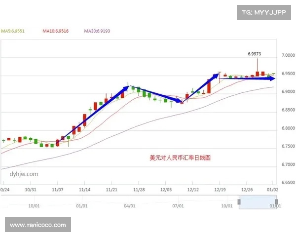Viewport: 296px width, 237px height.
Task: Click the 12/26 date axis label
Action: pos(247,190)
